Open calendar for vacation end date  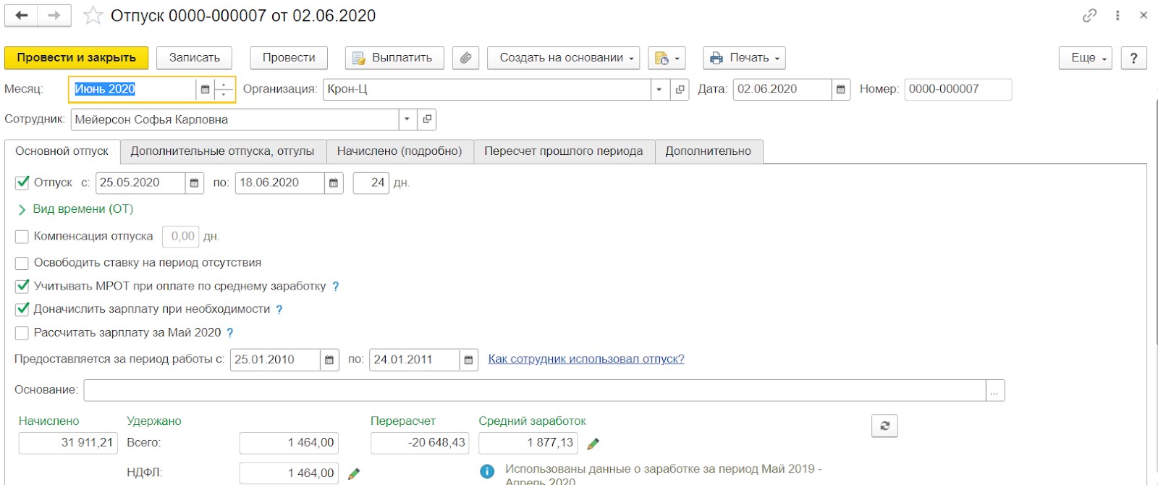pyautogui.click(x=333, y=183)
